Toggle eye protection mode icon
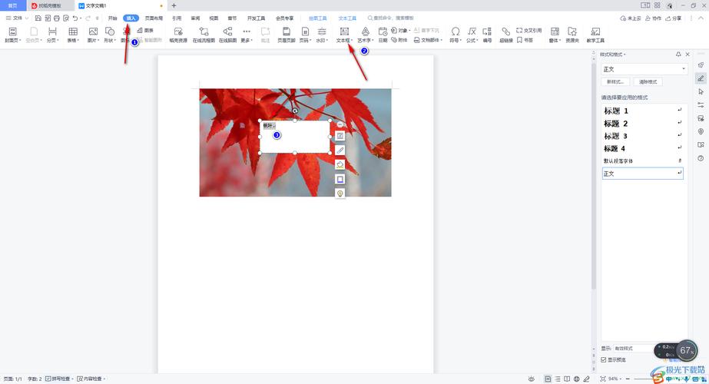 tap(532, 379)
